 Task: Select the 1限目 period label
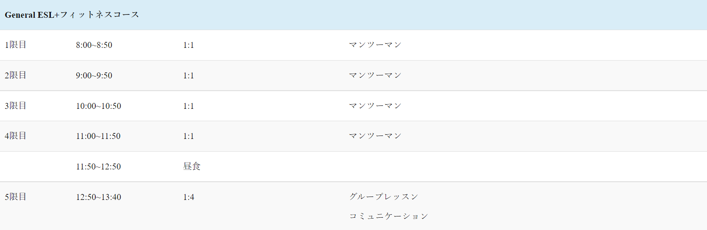(16, 45)
